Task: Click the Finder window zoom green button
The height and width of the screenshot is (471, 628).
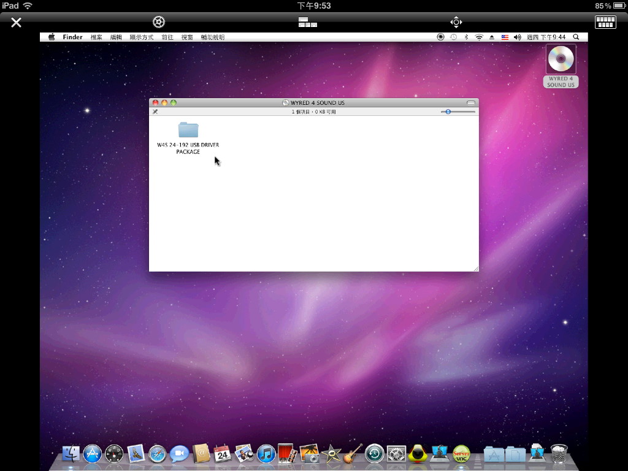Action: tap(174, 103)
